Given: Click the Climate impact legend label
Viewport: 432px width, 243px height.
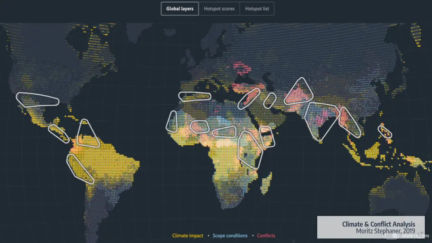Looking at the screenshot, I should 188,235.
